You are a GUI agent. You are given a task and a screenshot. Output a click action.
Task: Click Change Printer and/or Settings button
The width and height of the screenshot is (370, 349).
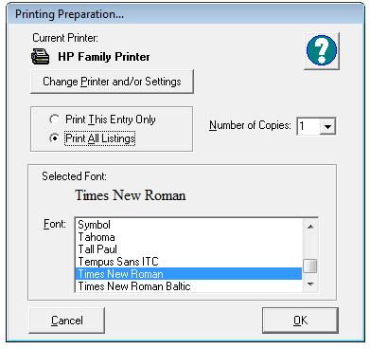112,82
